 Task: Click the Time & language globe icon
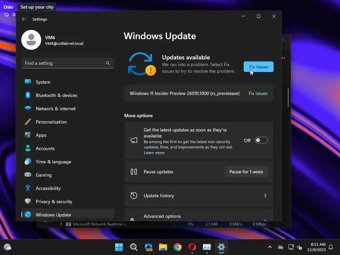[x=28, y=162]
